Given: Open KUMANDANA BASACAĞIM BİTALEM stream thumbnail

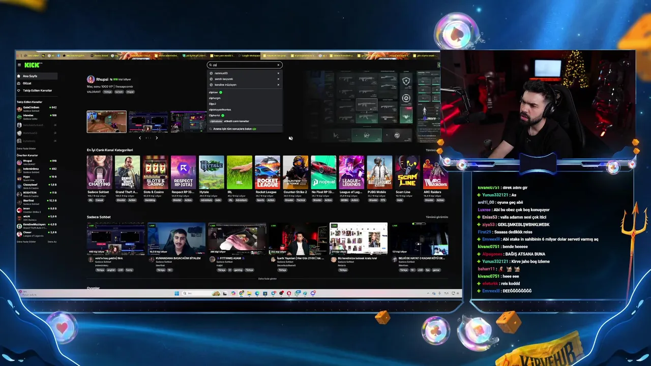Looking at the screenshot, I should [x=176, y=238].
